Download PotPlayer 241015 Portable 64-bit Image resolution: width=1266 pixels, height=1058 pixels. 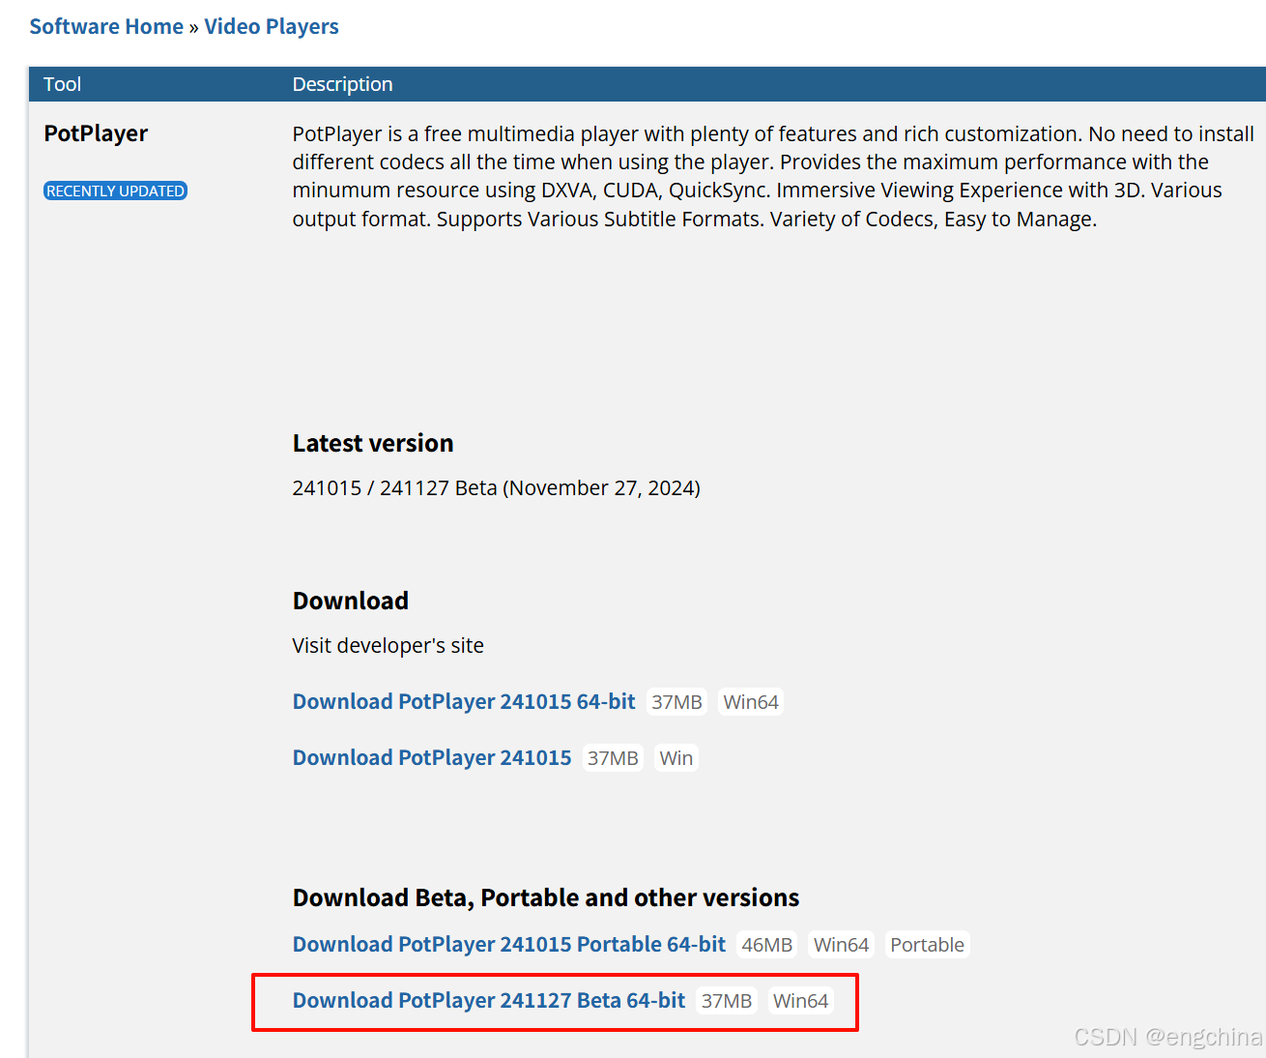[509, 944]
